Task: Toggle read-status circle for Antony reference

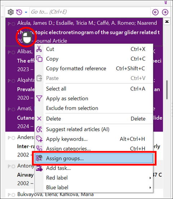Action: 13,167
